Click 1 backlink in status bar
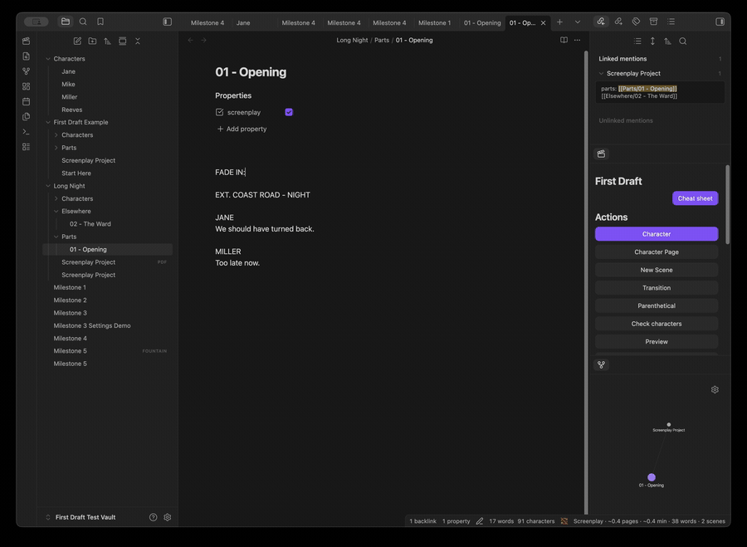This screenshot has height=547, width=747. pyautogui.click(x=422, y=520)
